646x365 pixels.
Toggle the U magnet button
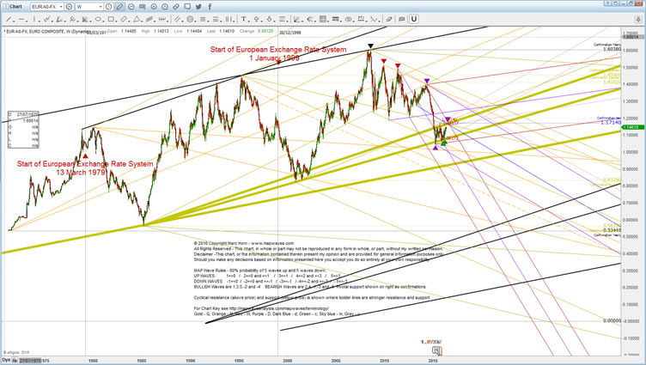point(414,19)
